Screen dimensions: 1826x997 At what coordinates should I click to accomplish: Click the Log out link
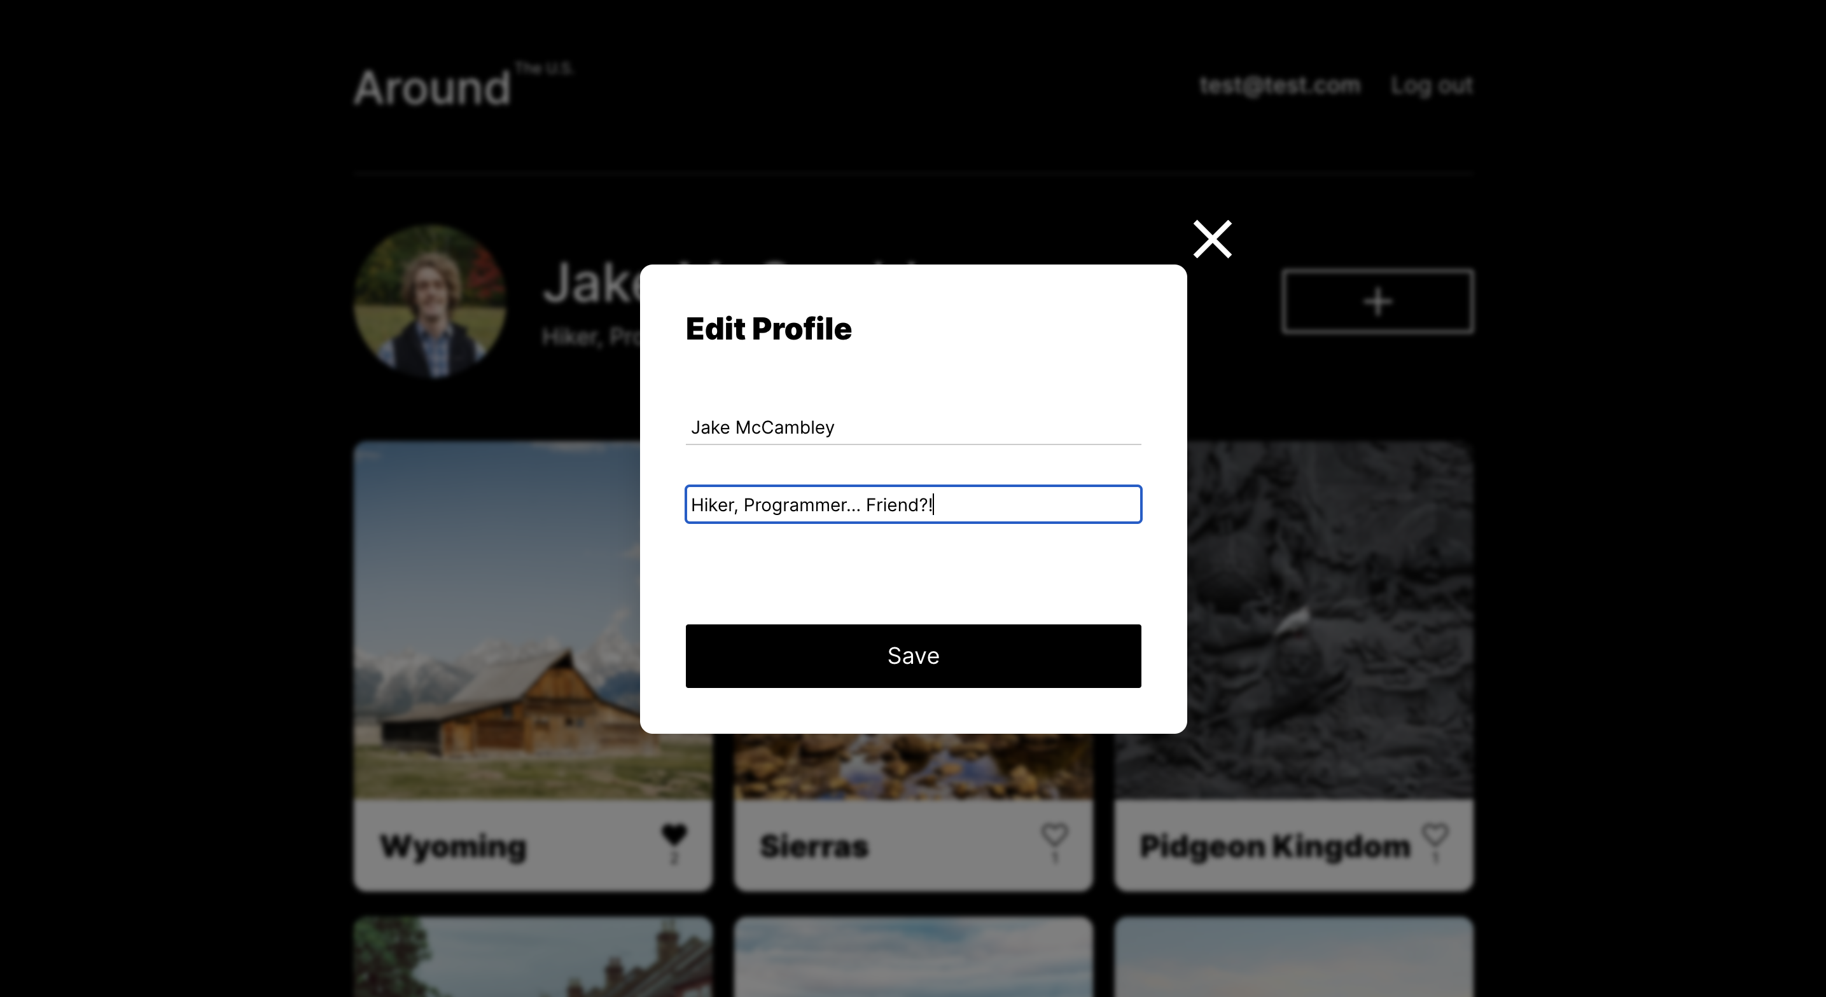click(1431, 85)
